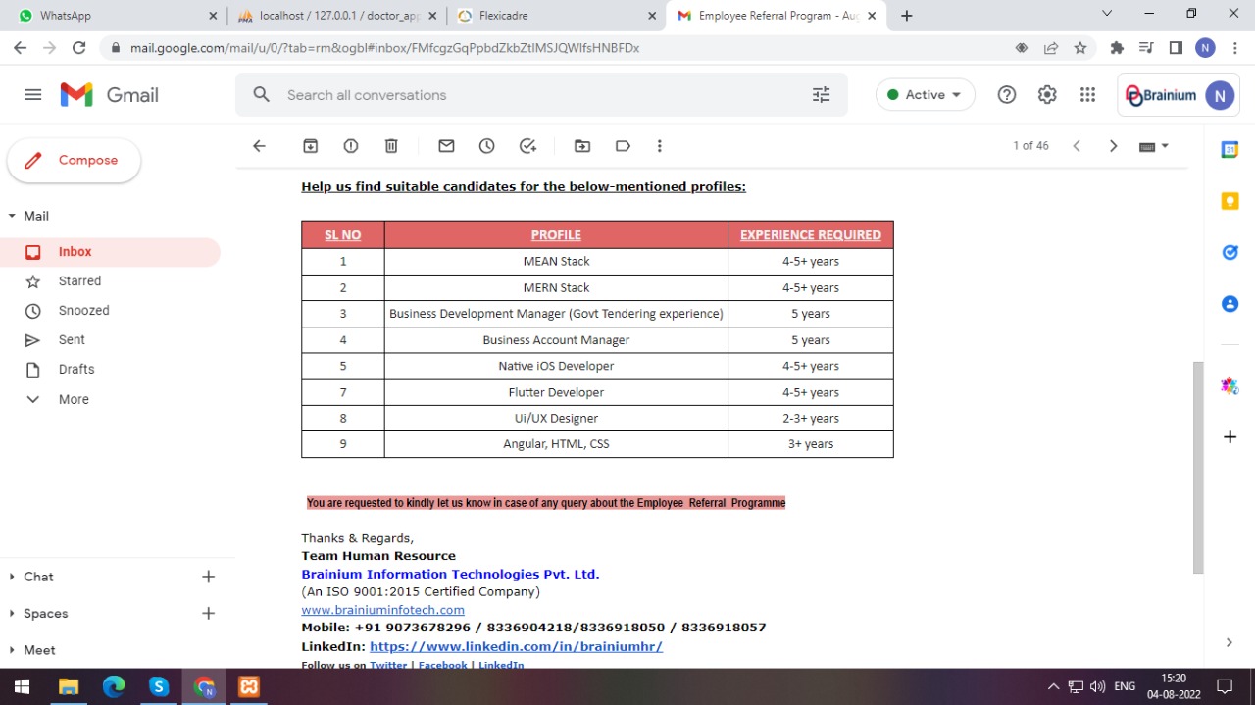Image resolution: width=1255 pixels, height=705 pixels.
Task: Archive this email using the toolbar icon
Action: (x=311, y=146)
